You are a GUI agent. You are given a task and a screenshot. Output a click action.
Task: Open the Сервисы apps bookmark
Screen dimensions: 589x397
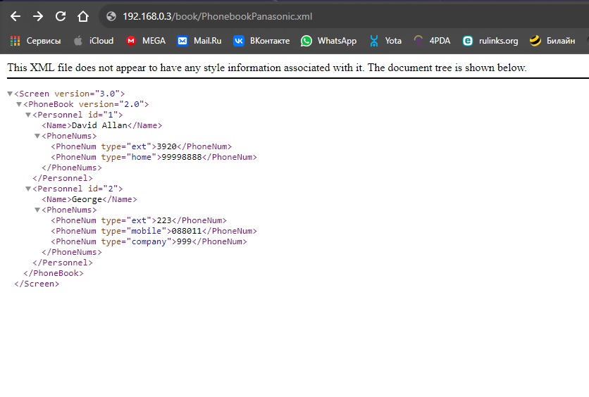click(36, 41)
